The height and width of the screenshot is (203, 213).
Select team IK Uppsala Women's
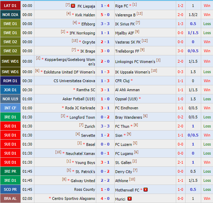(132, 72)
